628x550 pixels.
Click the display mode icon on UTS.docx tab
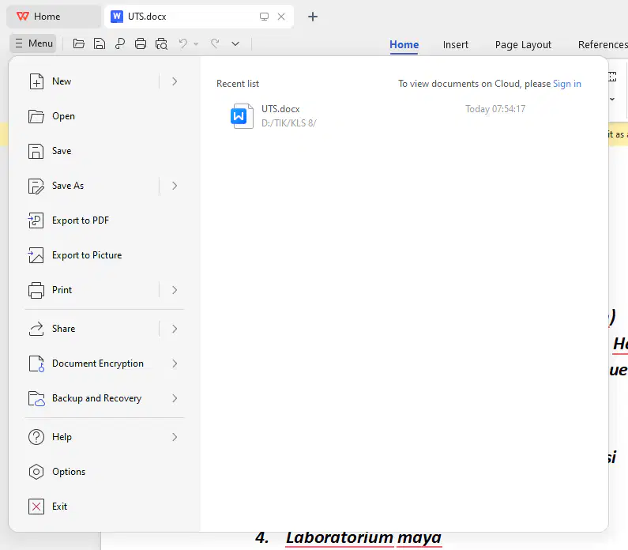click(x=264, y=17)
